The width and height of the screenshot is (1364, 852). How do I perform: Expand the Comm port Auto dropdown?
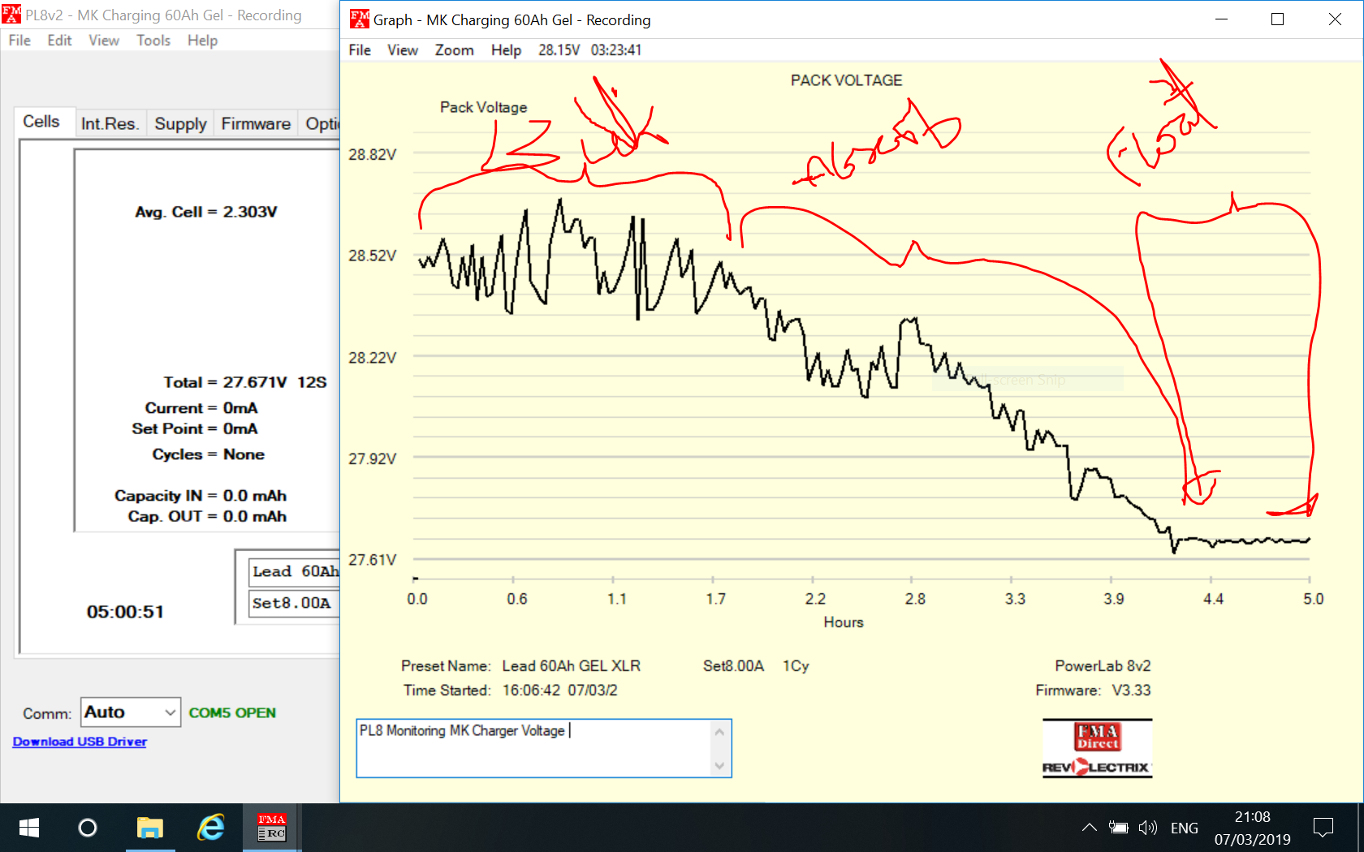tap(170, 712)
